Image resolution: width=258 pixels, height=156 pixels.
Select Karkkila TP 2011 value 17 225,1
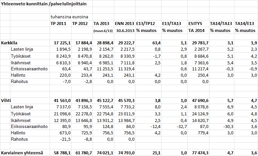click(x=62, y=43)
